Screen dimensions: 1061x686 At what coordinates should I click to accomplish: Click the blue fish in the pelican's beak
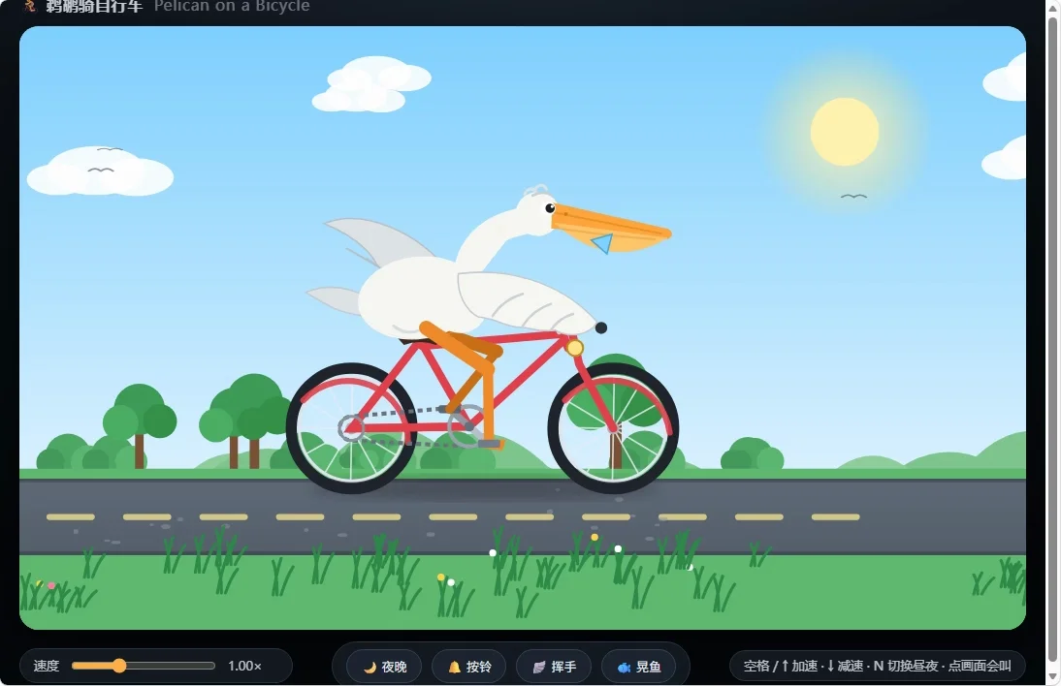(x=602, y=242)
